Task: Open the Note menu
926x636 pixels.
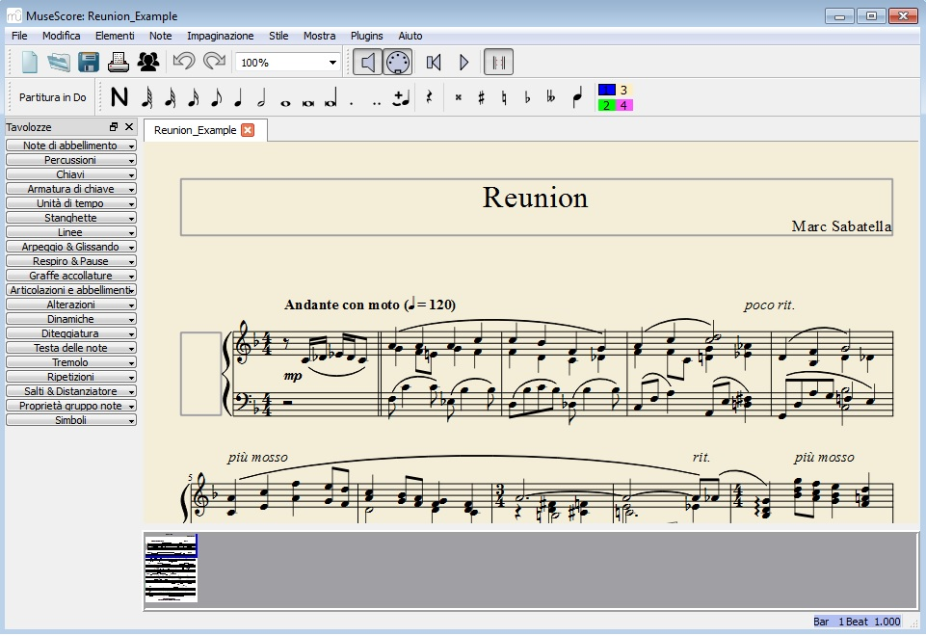Action: [x=161, y=36]
